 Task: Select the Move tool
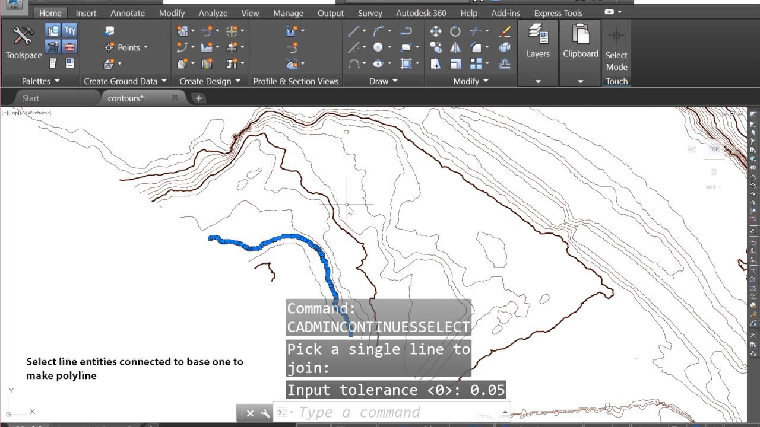[x=436, y=31]
